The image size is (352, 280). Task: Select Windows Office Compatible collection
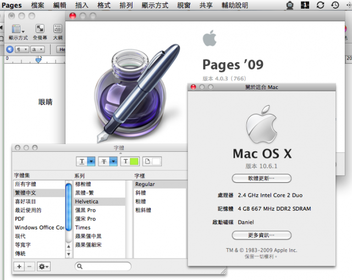[40, 227]
